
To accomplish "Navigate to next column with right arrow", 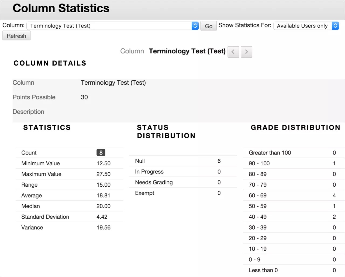I will 246,52.
